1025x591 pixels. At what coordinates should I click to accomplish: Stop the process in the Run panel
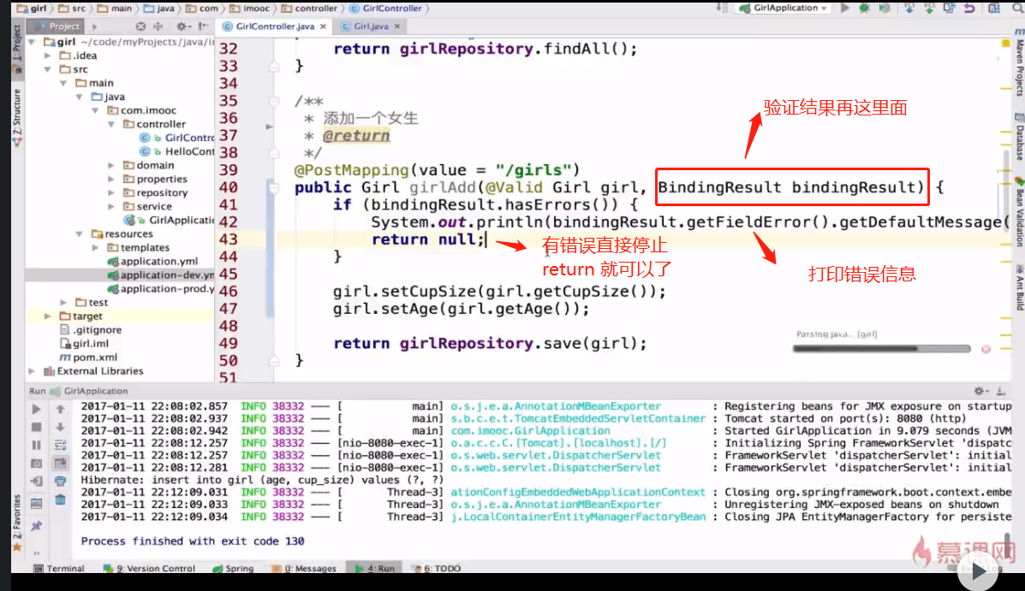[37, 427]
